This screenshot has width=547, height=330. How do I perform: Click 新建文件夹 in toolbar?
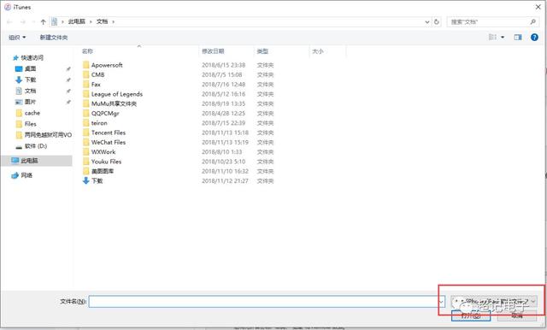pos(54,38)
